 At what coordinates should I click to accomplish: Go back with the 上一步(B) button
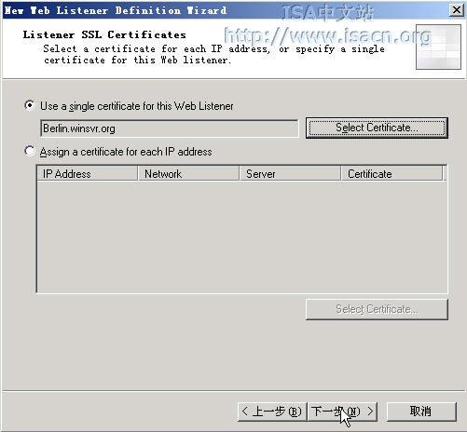point(272,412)
